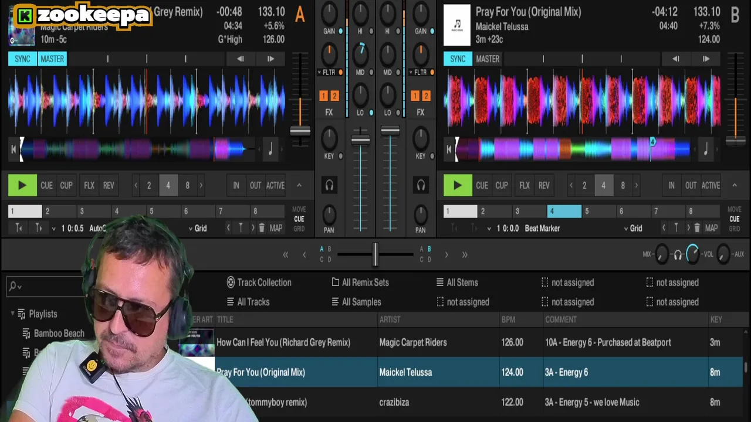Adjust deck A tempo fader
This screenshot has height=422, width=751.
pos(300,131)
